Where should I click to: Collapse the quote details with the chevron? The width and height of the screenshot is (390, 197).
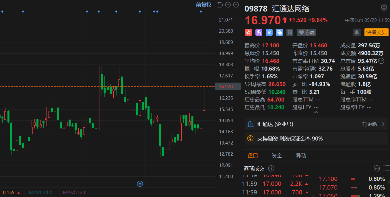(x=316, y=112)
